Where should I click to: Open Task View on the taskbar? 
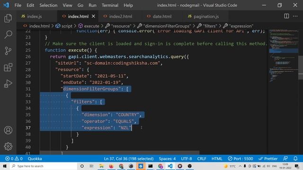pyautogui.click(x=91, y=166)
